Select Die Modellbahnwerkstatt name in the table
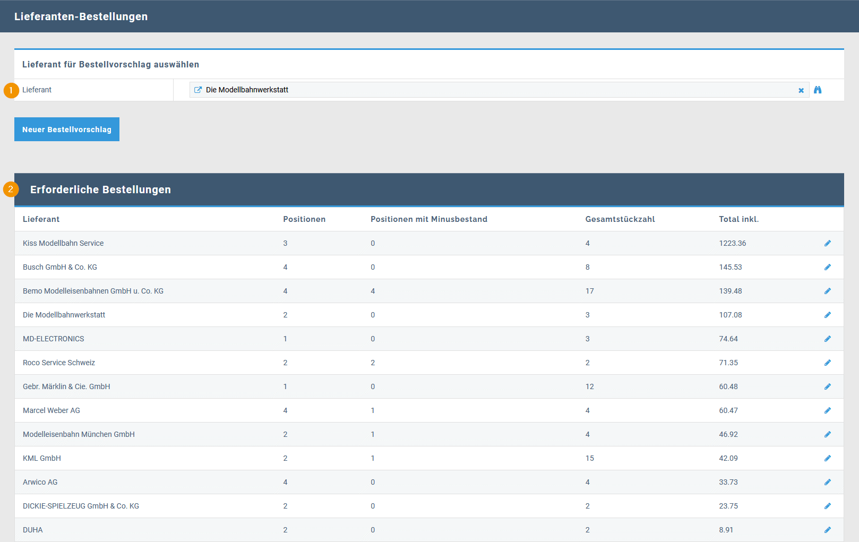 coord(64,315)
